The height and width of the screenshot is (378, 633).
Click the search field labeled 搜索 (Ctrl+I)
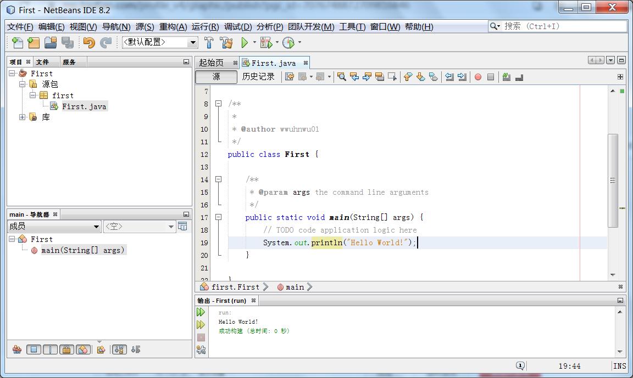point(555,25)
